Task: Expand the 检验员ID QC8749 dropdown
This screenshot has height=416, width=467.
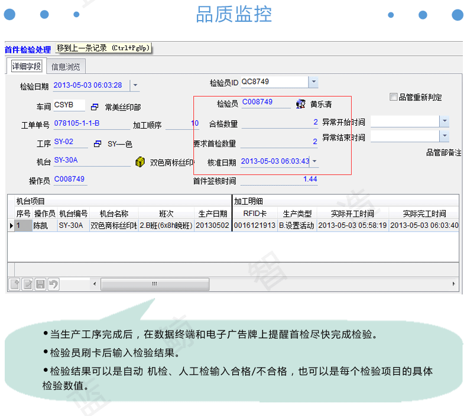Action: click(x=314, y=82)
